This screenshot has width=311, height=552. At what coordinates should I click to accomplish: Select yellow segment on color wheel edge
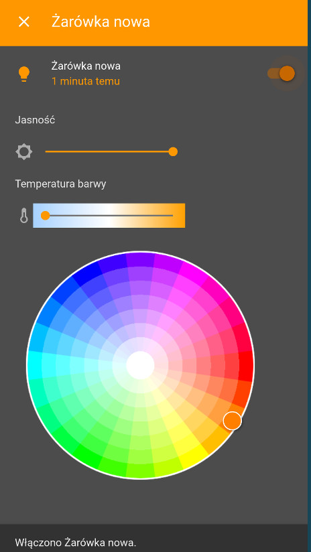point(193,457)
